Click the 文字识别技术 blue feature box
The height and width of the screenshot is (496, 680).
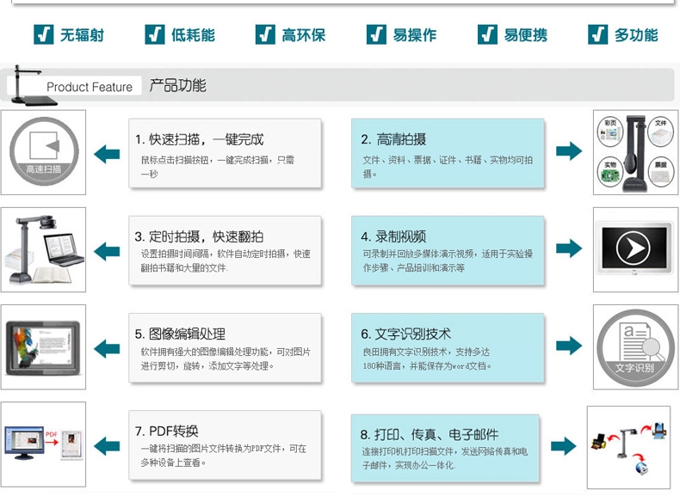448,348
